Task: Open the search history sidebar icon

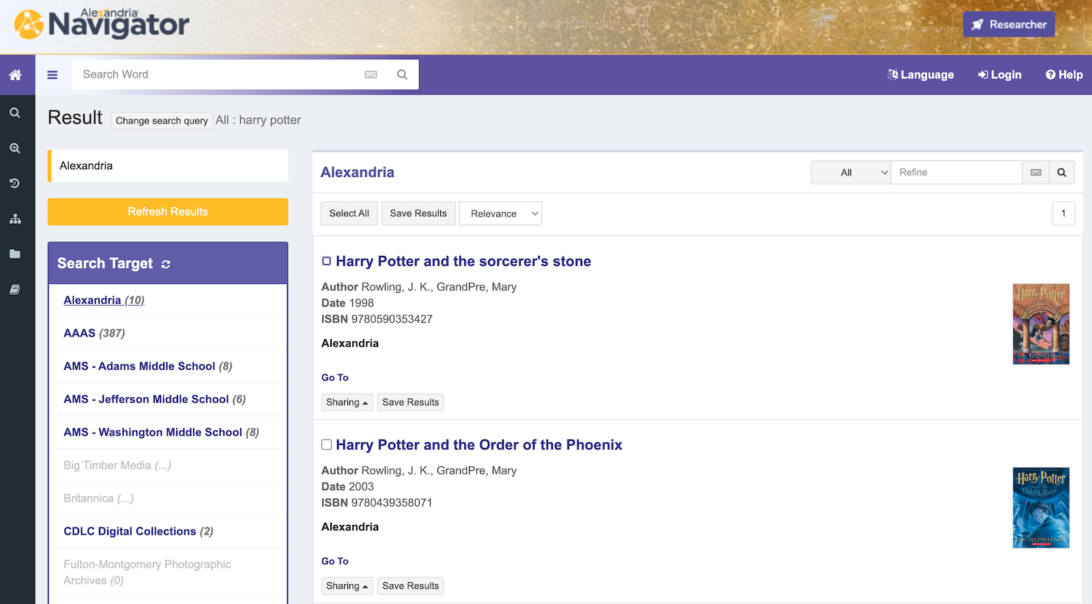Action: 15,184
